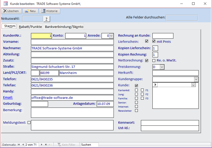The image size is (212, 148).
Task: Click the Löschen delete button
Action: [x=11, y=11]
